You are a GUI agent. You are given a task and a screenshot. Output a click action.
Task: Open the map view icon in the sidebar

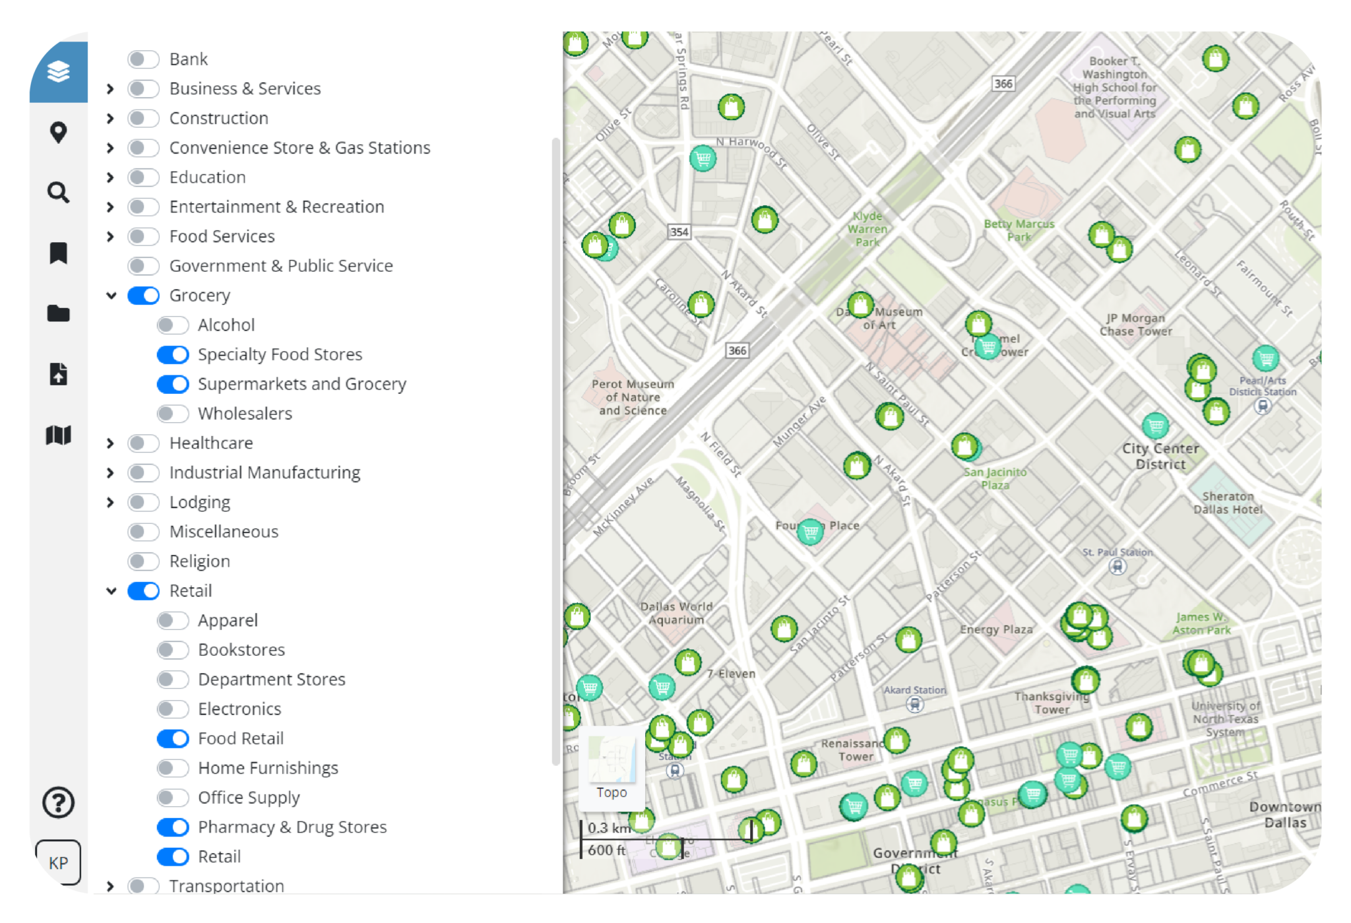click(x=58, y=435)
